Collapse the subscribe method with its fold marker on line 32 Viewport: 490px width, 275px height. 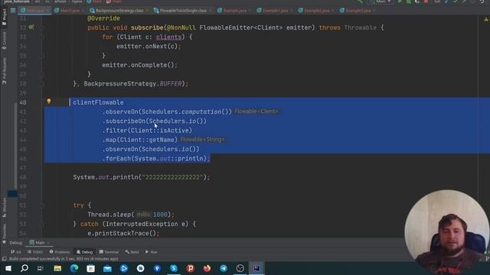[41, 27]
